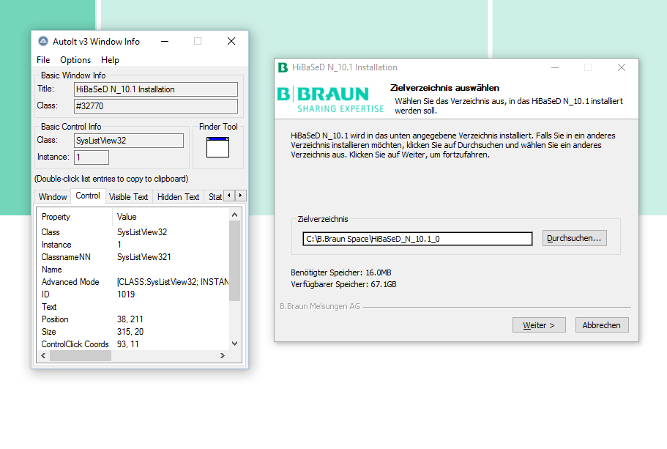Select the Control tab
This screenshot has width=667, height=449.
click(88, 196)
